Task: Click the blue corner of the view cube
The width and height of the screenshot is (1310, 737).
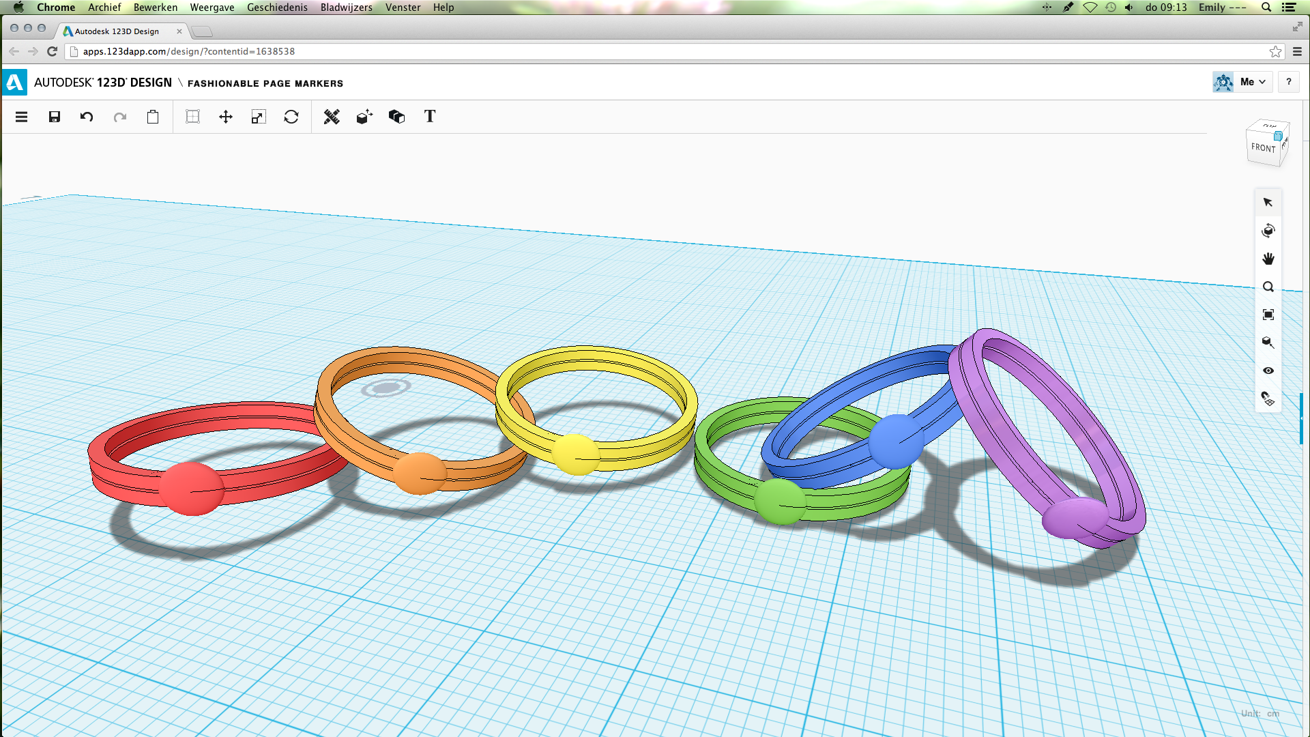Action: tap(1278, 136)
